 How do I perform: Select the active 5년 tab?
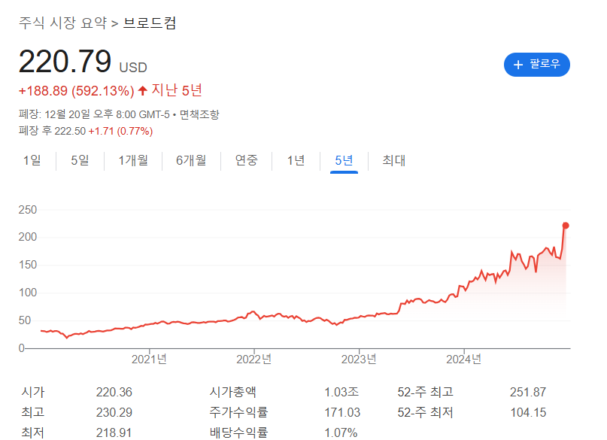coord(344,160)
